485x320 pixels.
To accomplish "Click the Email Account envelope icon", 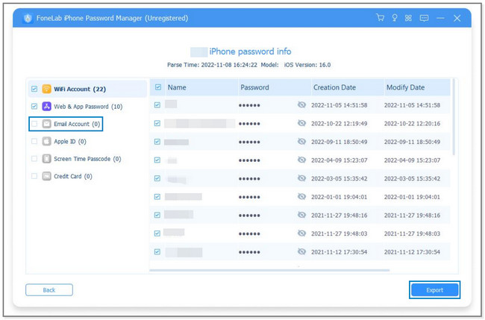I will pos(46,124).
